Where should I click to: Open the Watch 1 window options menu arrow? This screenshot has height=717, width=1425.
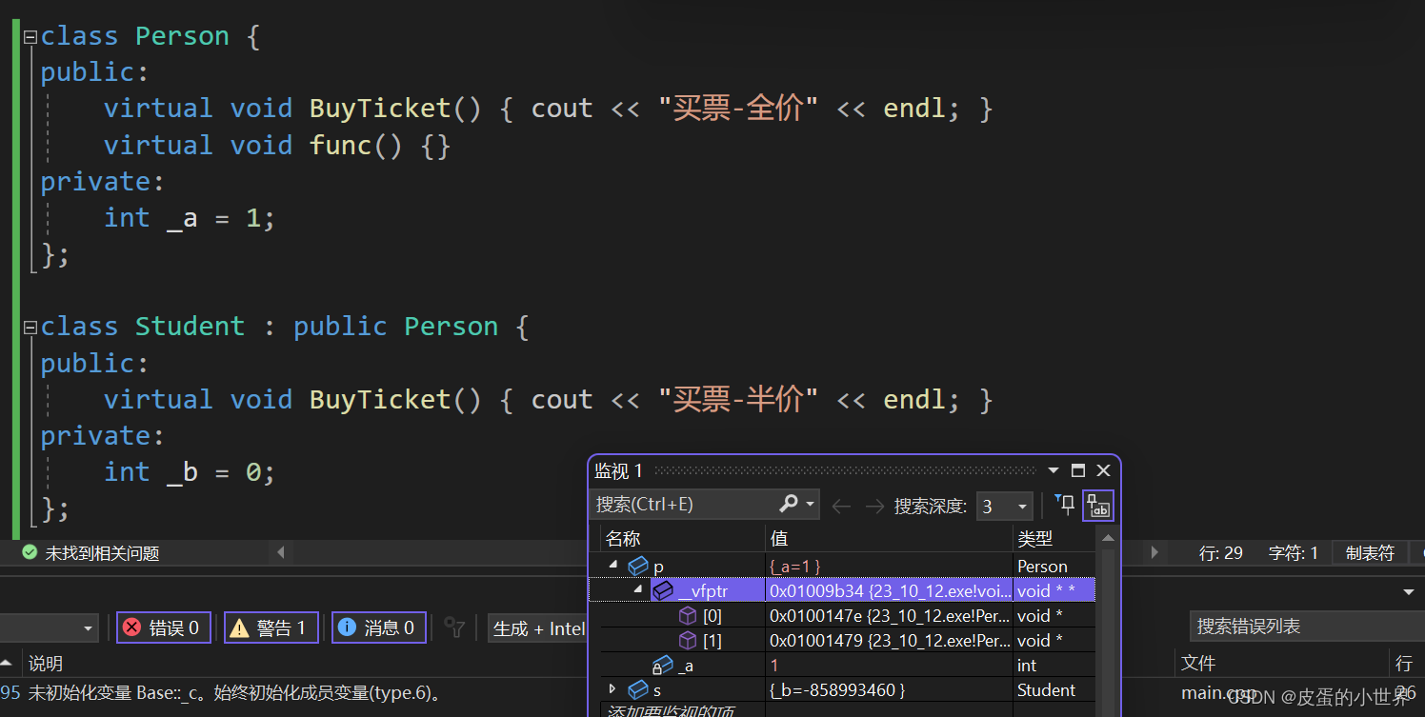(x=1054, y=470)
